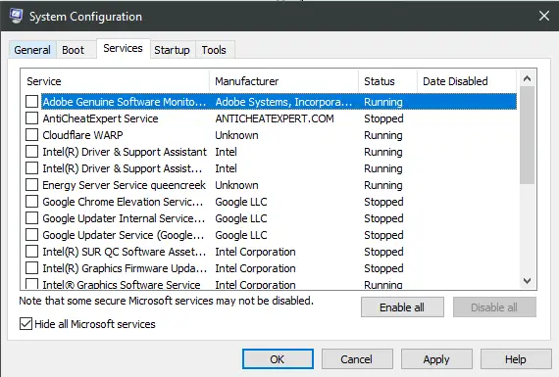Enable the Energy Server Service queencreek checkbox
Viewport: 559px width, 377px height.
(x=31, y=185)
